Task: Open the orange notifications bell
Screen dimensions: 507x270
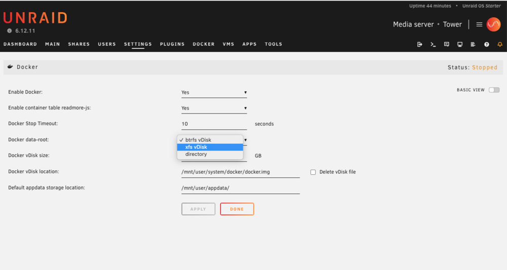Action: pyautogui.click(x=500, y=44)
